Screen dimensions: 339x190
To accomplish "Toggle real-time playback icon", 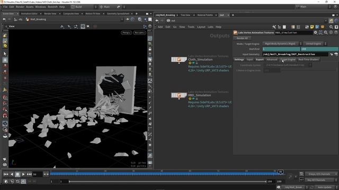I will 23,182.
